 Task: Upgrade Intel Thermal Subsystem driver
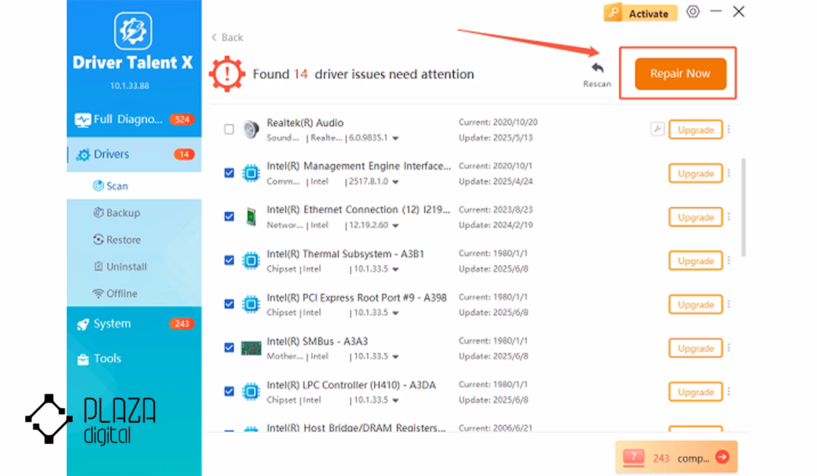pos(695,260)
